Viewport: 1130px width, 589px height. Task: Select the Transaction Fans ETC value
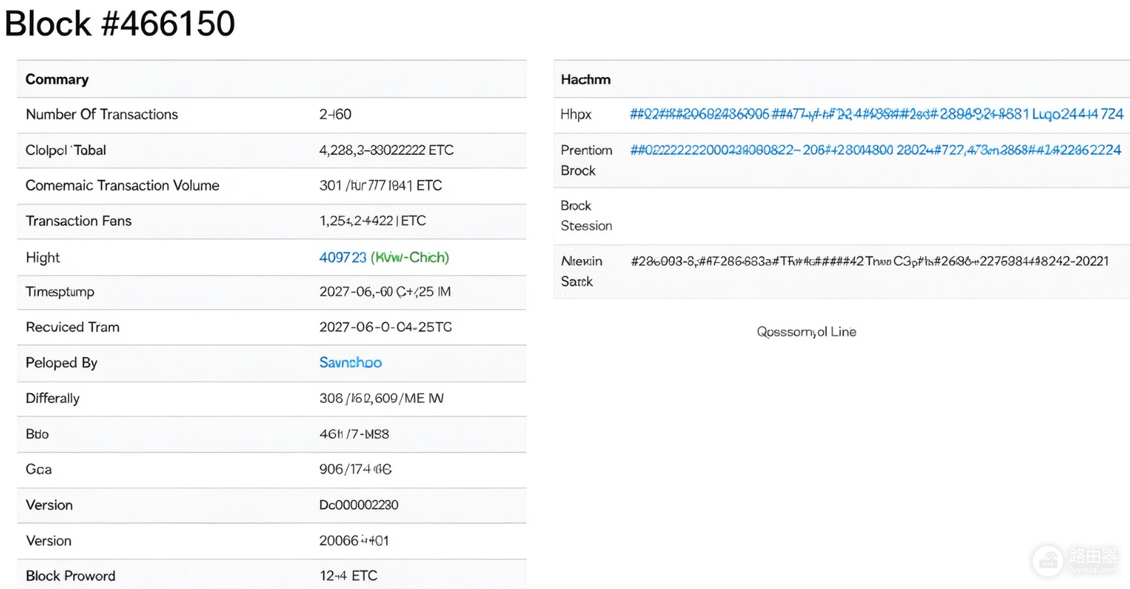pos(372,221)
